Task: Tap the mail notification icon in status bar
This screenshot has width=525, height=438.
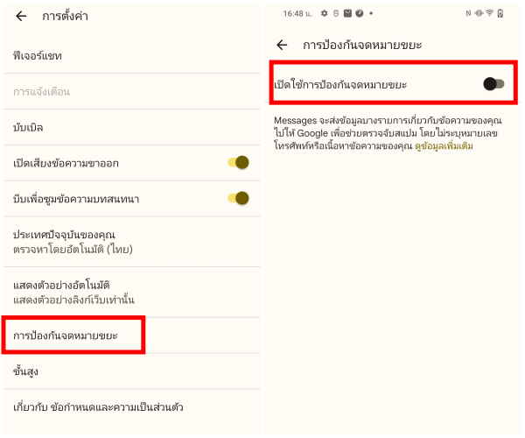Action: 347,14
